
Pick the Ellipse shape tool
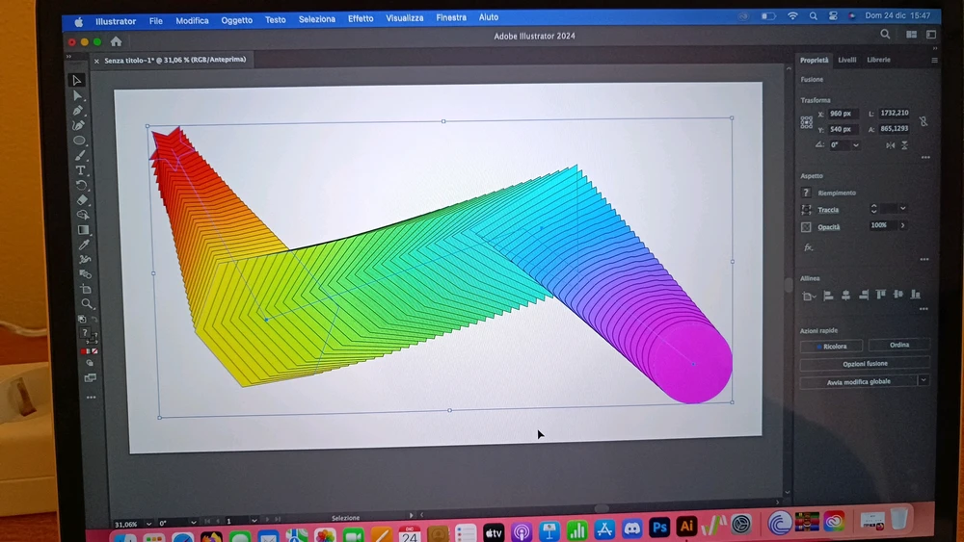(79, 141)
